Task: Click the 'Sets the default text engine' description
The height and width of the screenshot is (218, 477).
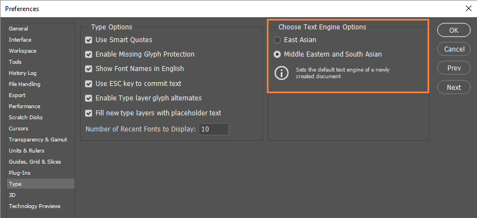Action: [x=342, y=73]
